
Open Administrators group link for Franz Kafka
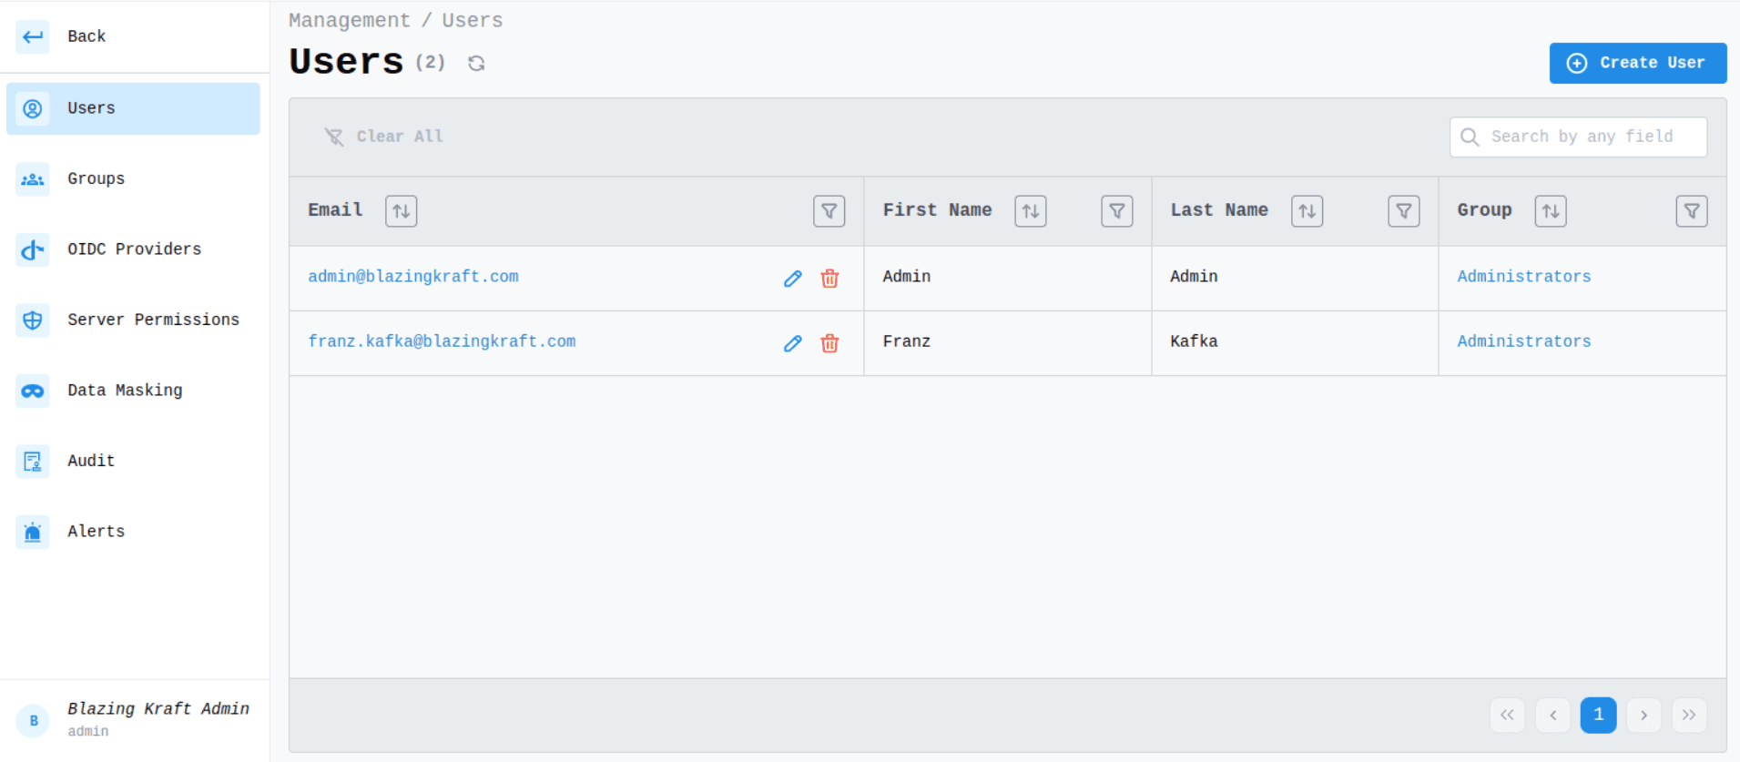pyautogui.click(x=1523, y=341)
